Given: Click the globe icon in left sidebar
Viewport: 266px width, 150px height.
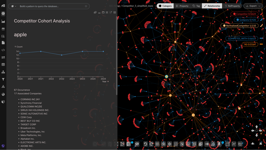Looking at the screenshot, I should coord(3,94).
